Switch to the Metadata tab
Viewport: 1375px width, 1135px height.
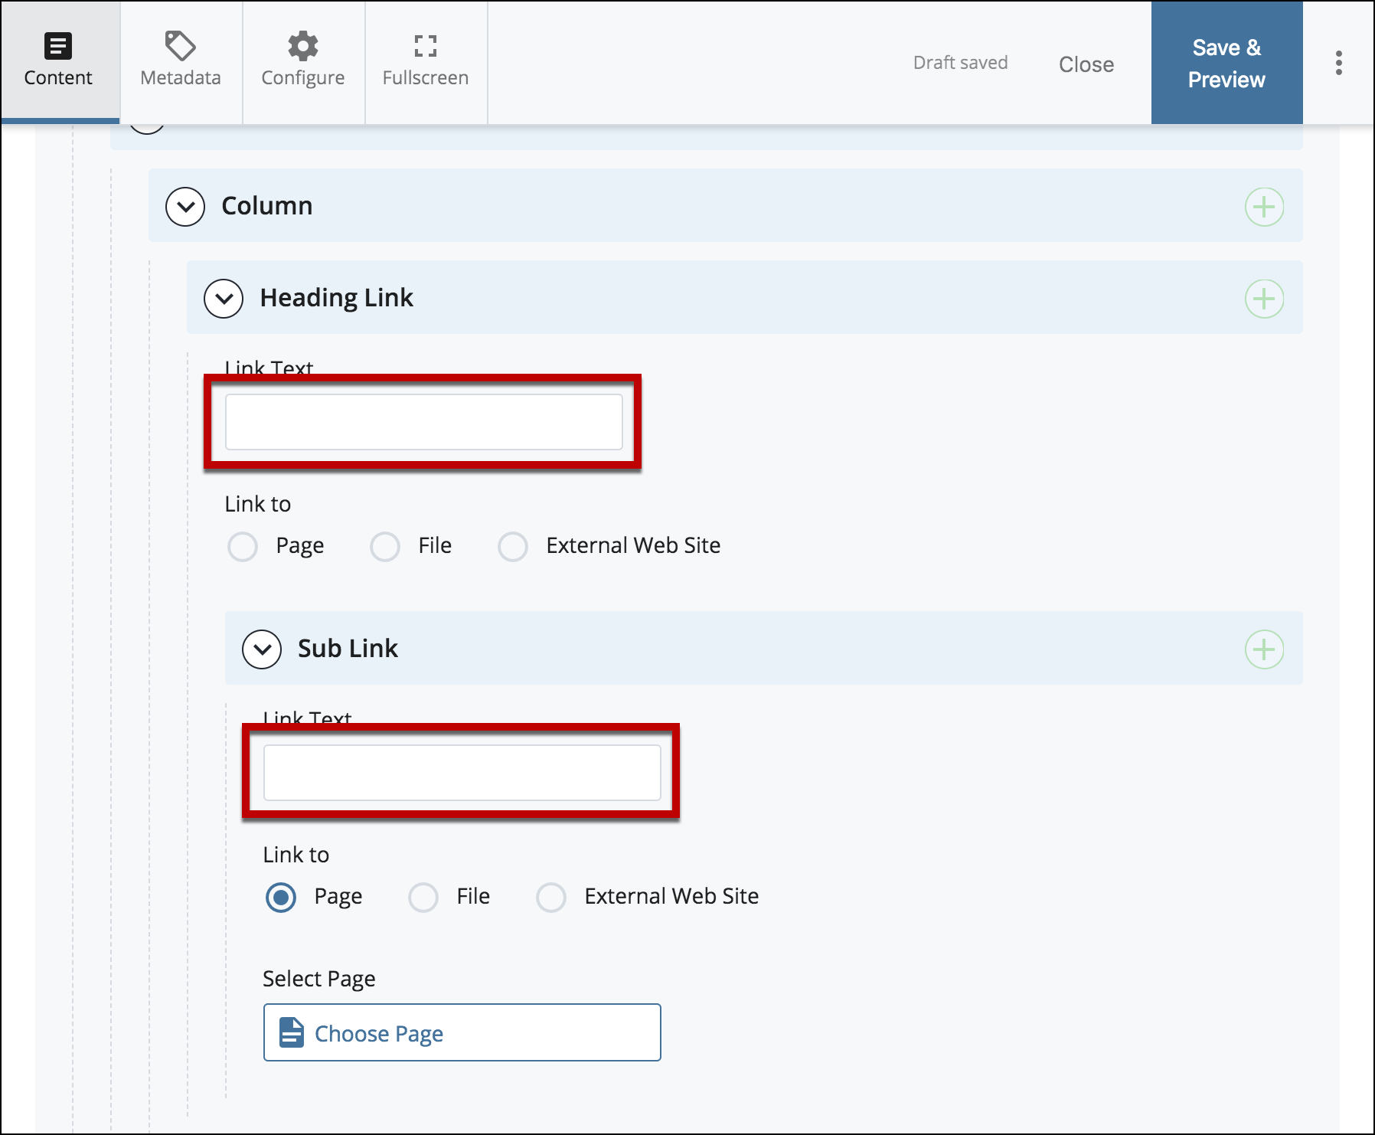pos(181,61)
